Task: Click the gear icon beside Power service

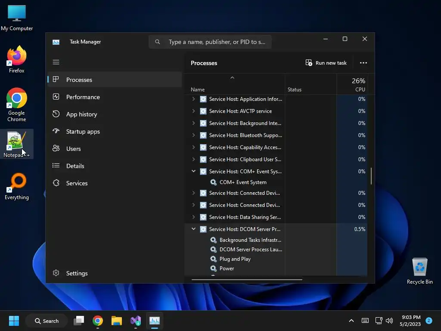Action: 214,268
